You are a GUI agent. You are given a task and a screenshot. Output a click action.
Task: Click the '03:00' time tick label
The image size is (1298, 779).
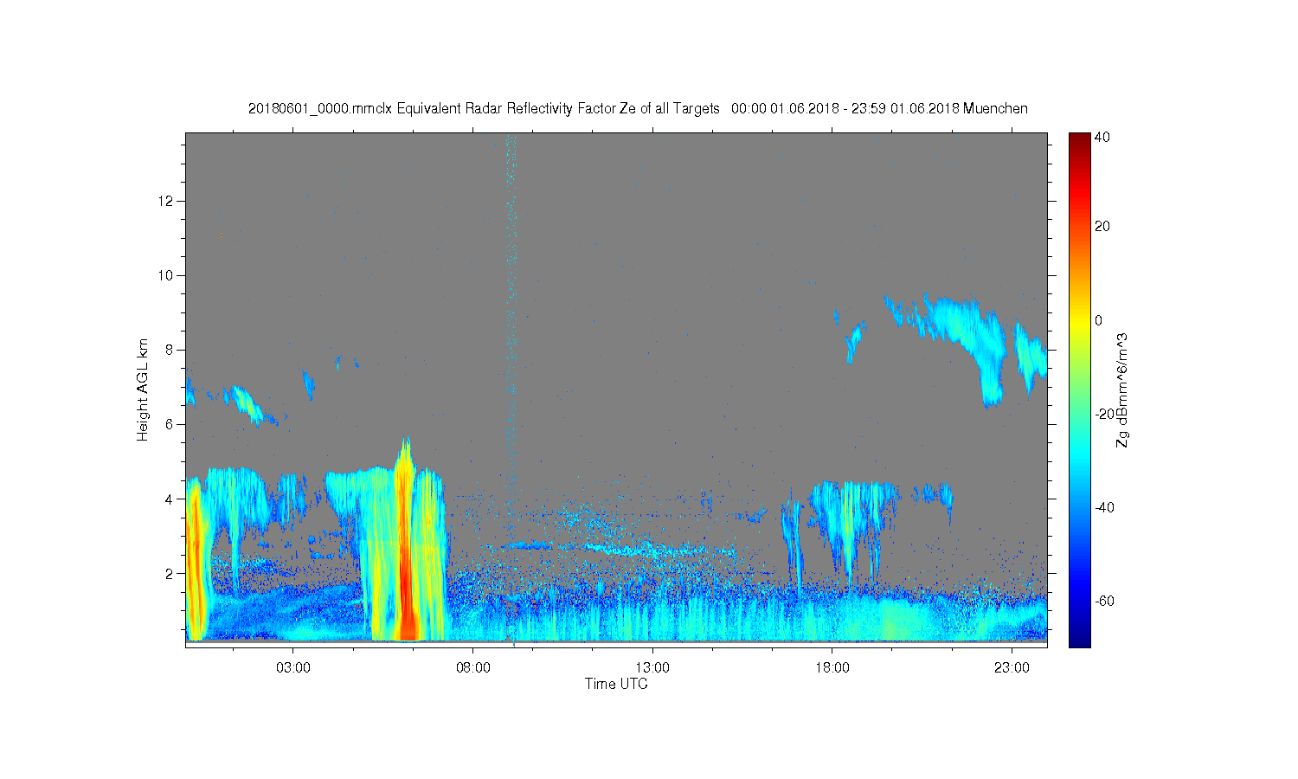pos(293,668)
